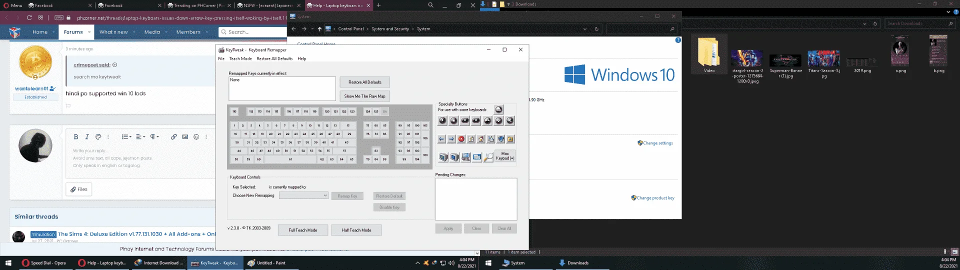Click the previous track specialty button
The height and width of the screenshot is (270, 960).
tap(465, 120)
